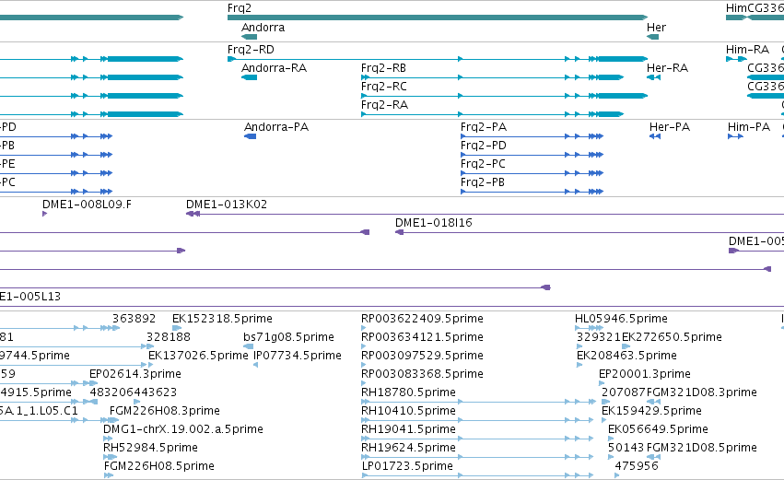
Task: Click the LP01723.5prime EST label
Action: 407,466
